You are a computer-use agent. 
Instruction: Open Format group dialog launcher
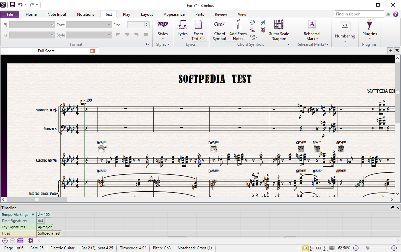[x=147, y=44]
